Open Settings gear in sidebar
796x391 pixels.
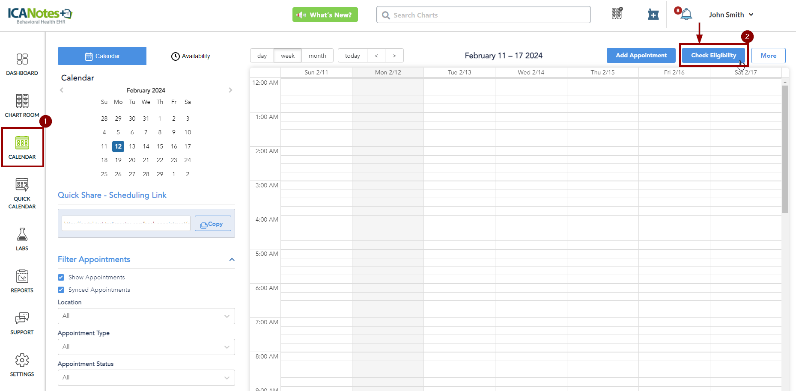click(x=22, y=365)
